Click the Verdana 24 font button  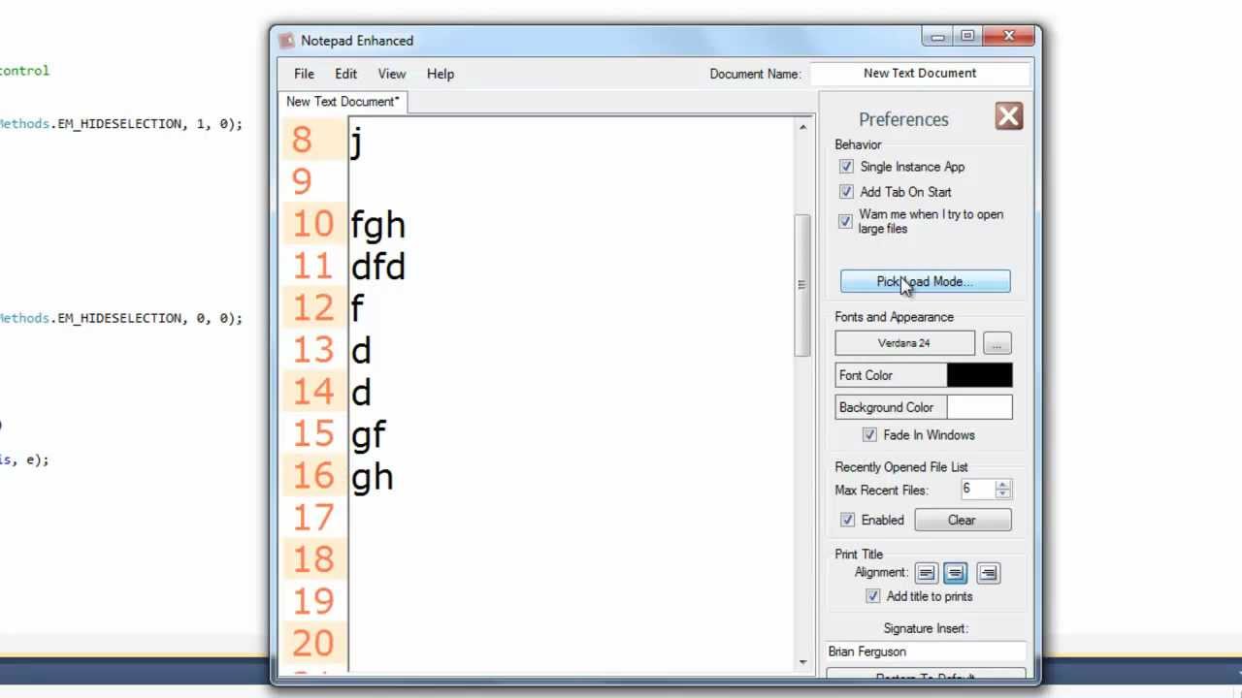coord(904,343)
